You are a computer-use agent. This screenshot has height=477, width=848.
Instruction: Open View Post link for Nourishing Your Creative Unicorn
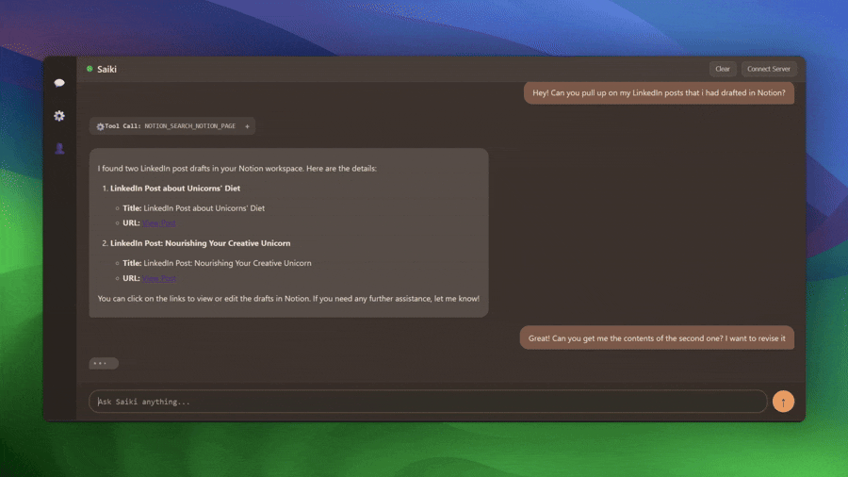coord(159,278)
